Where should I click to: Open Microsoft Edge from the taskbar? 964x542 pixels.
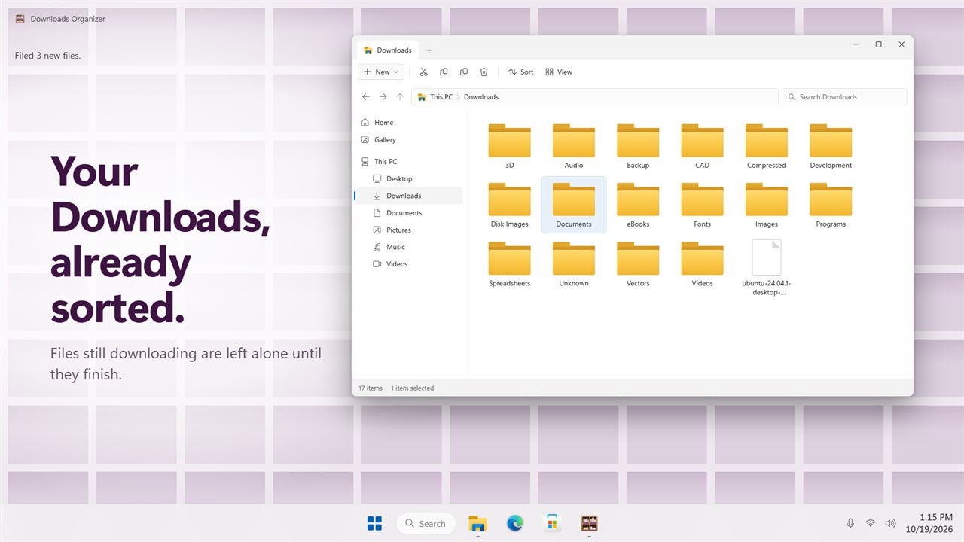pos(515,523)
